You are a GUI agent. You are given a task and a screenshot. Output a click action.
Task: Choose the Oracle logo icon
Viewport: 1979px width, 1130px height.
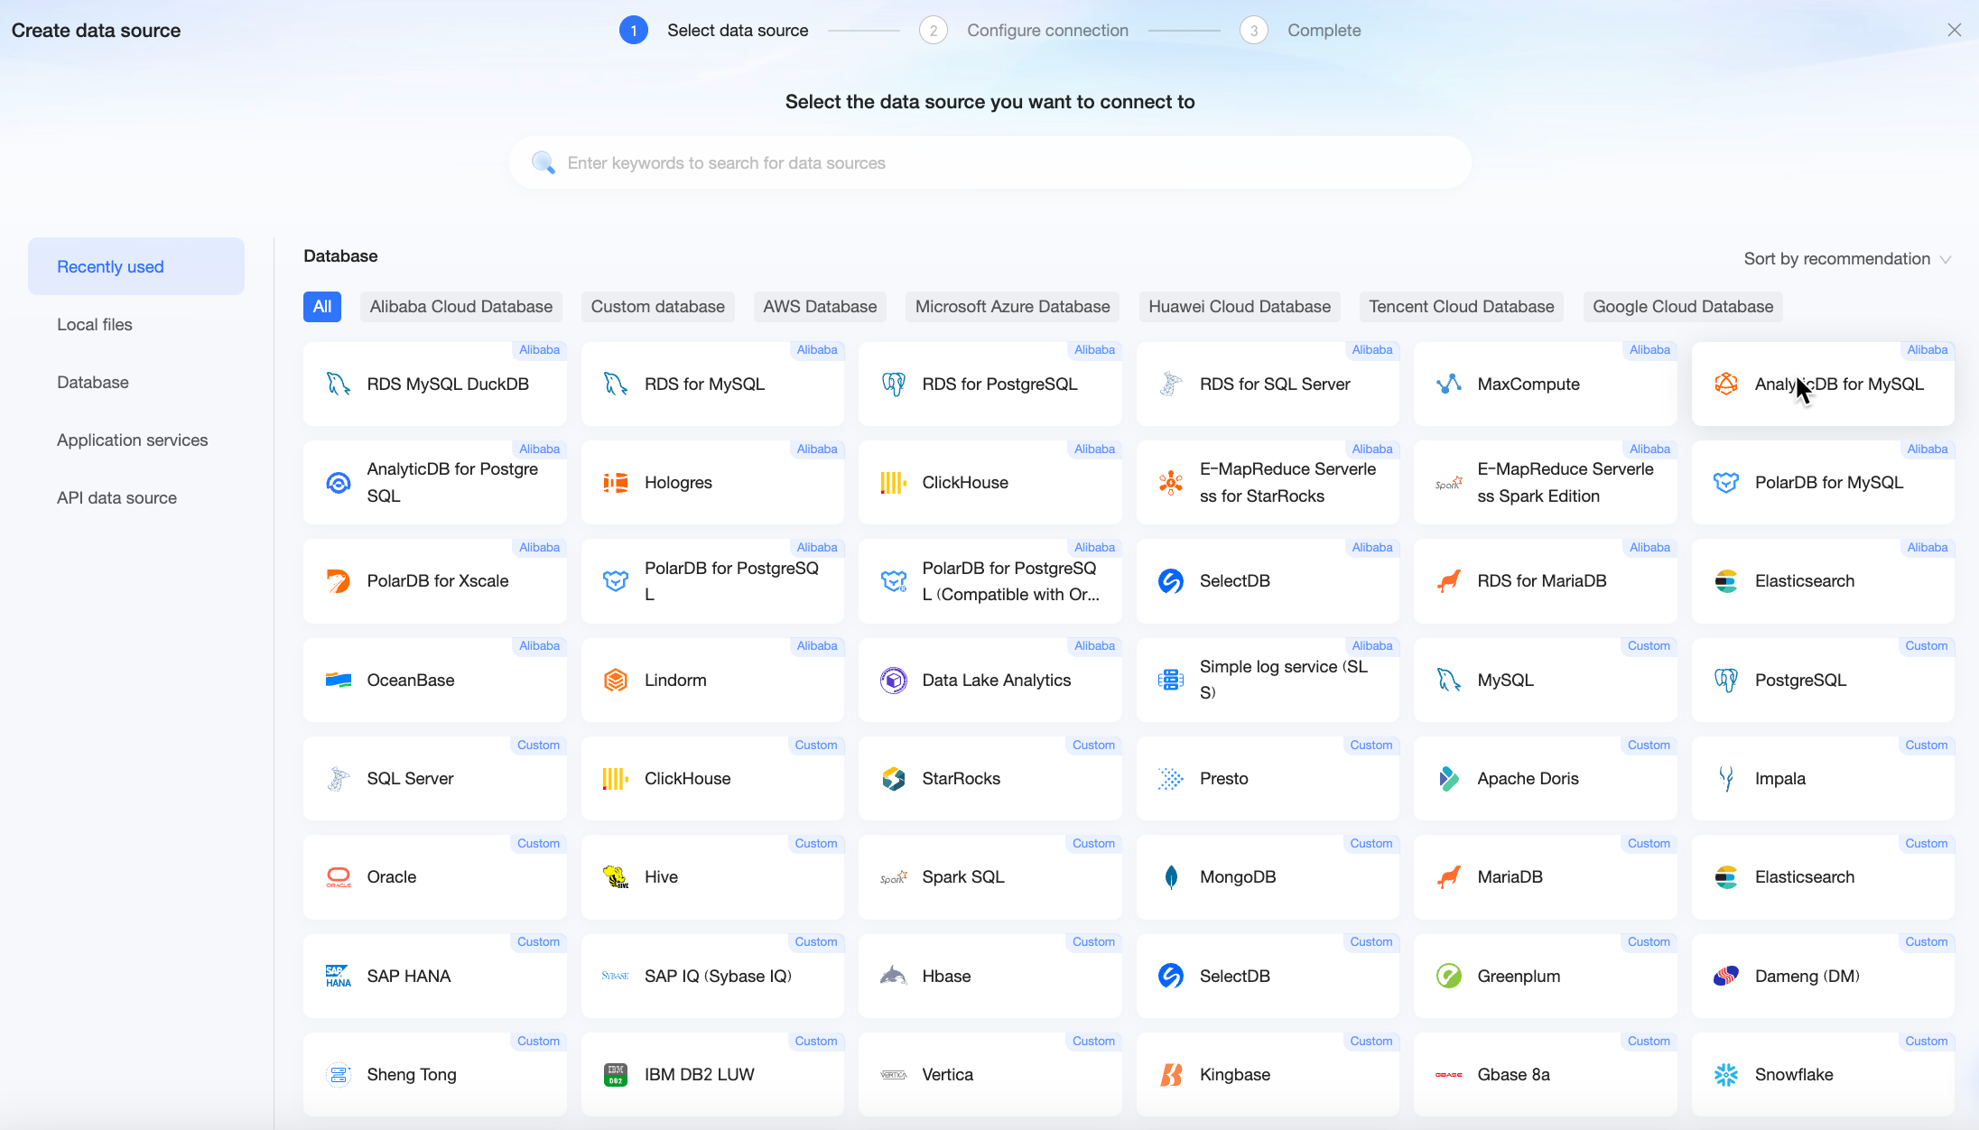(x=339, y=876)
